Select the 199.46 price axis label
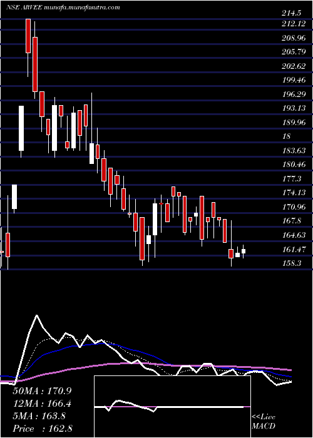Image resolution: width=313 pixels, height=438 pixels. coord(294,81)
